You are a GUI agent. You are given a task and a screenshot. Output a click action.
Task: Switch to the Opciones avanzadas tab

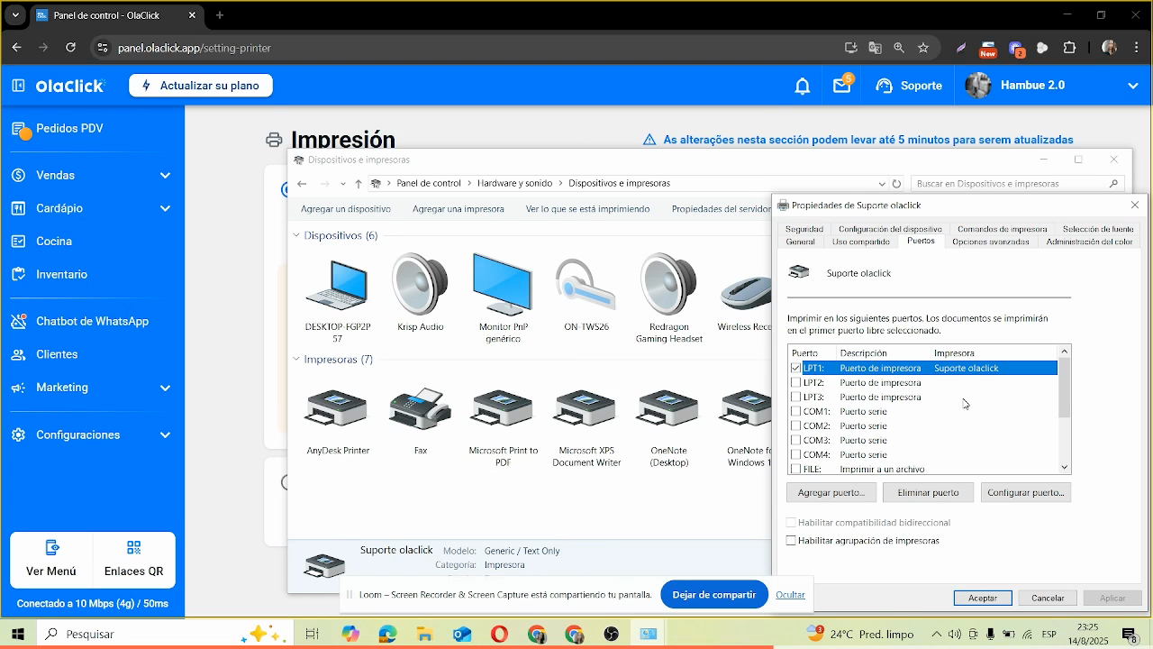coord(991,242)
